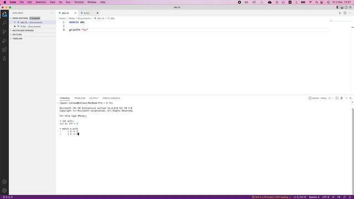
Task: Click the Split Terminal icon
Action: click(337, 98)
